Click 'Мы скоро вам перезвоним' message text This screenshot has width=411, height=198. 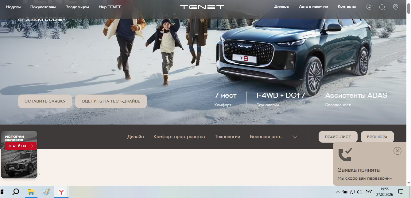click(x=365, y=178)
